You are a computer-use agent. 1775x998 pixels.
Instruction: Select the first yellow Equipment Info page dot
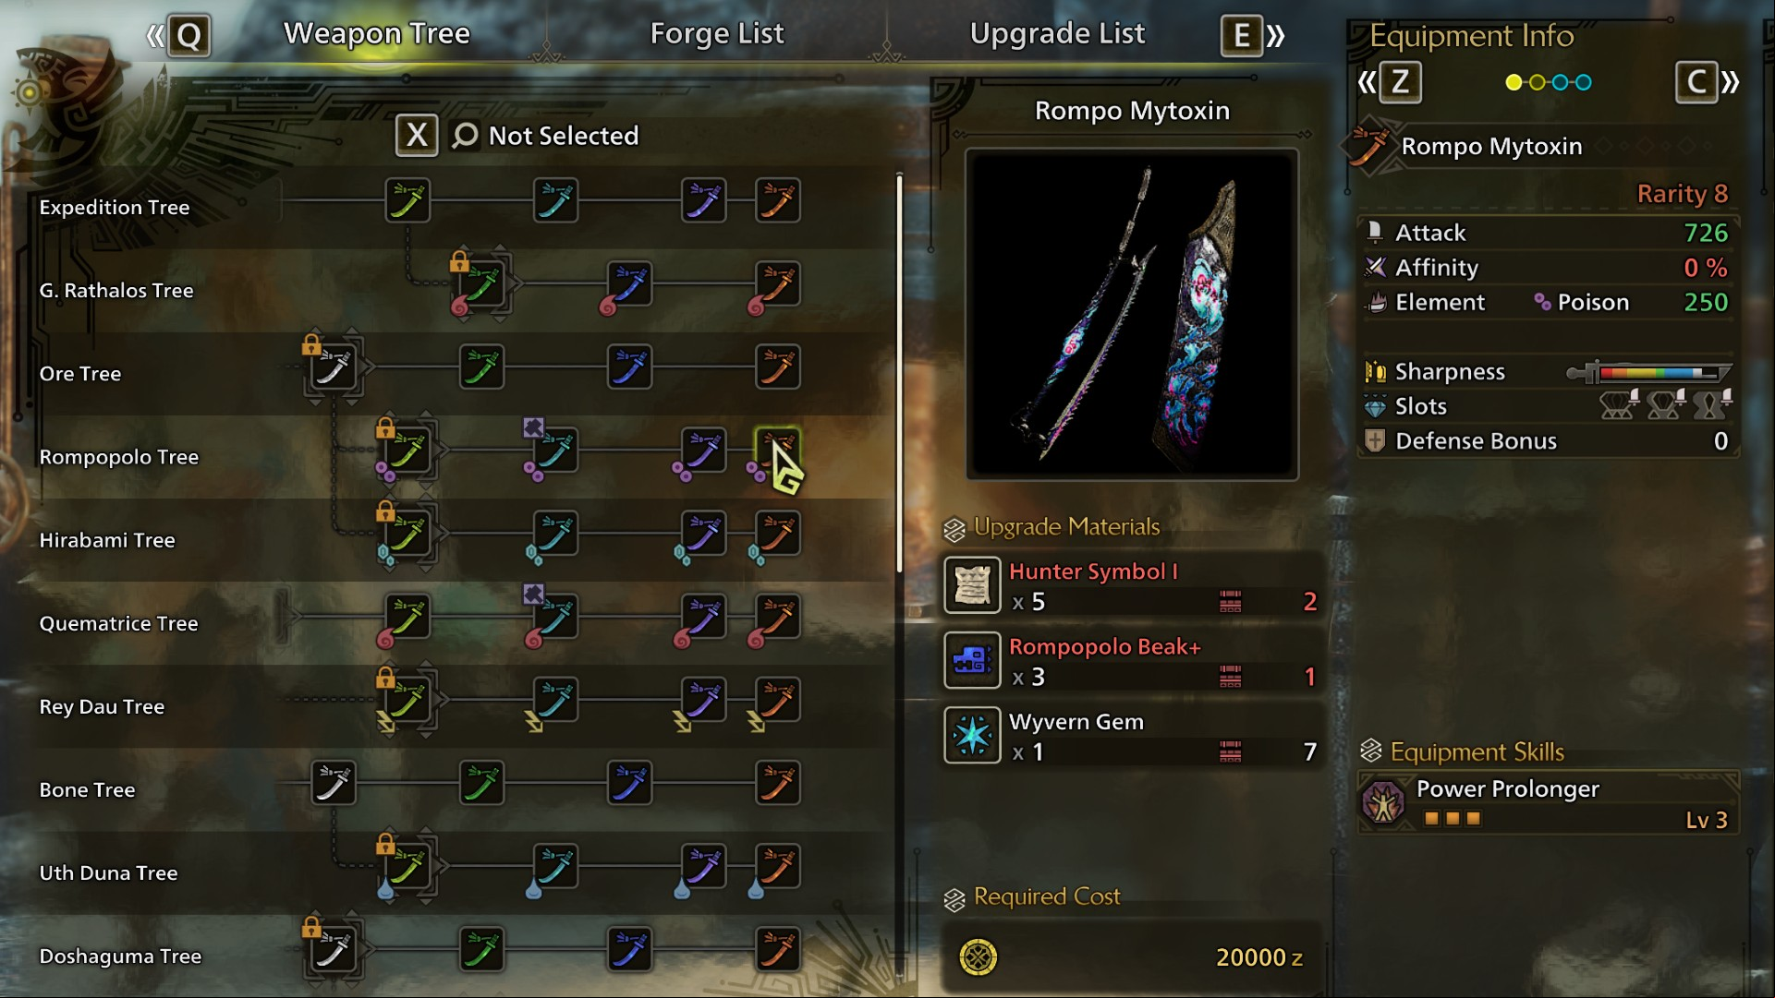point(1514,82)
